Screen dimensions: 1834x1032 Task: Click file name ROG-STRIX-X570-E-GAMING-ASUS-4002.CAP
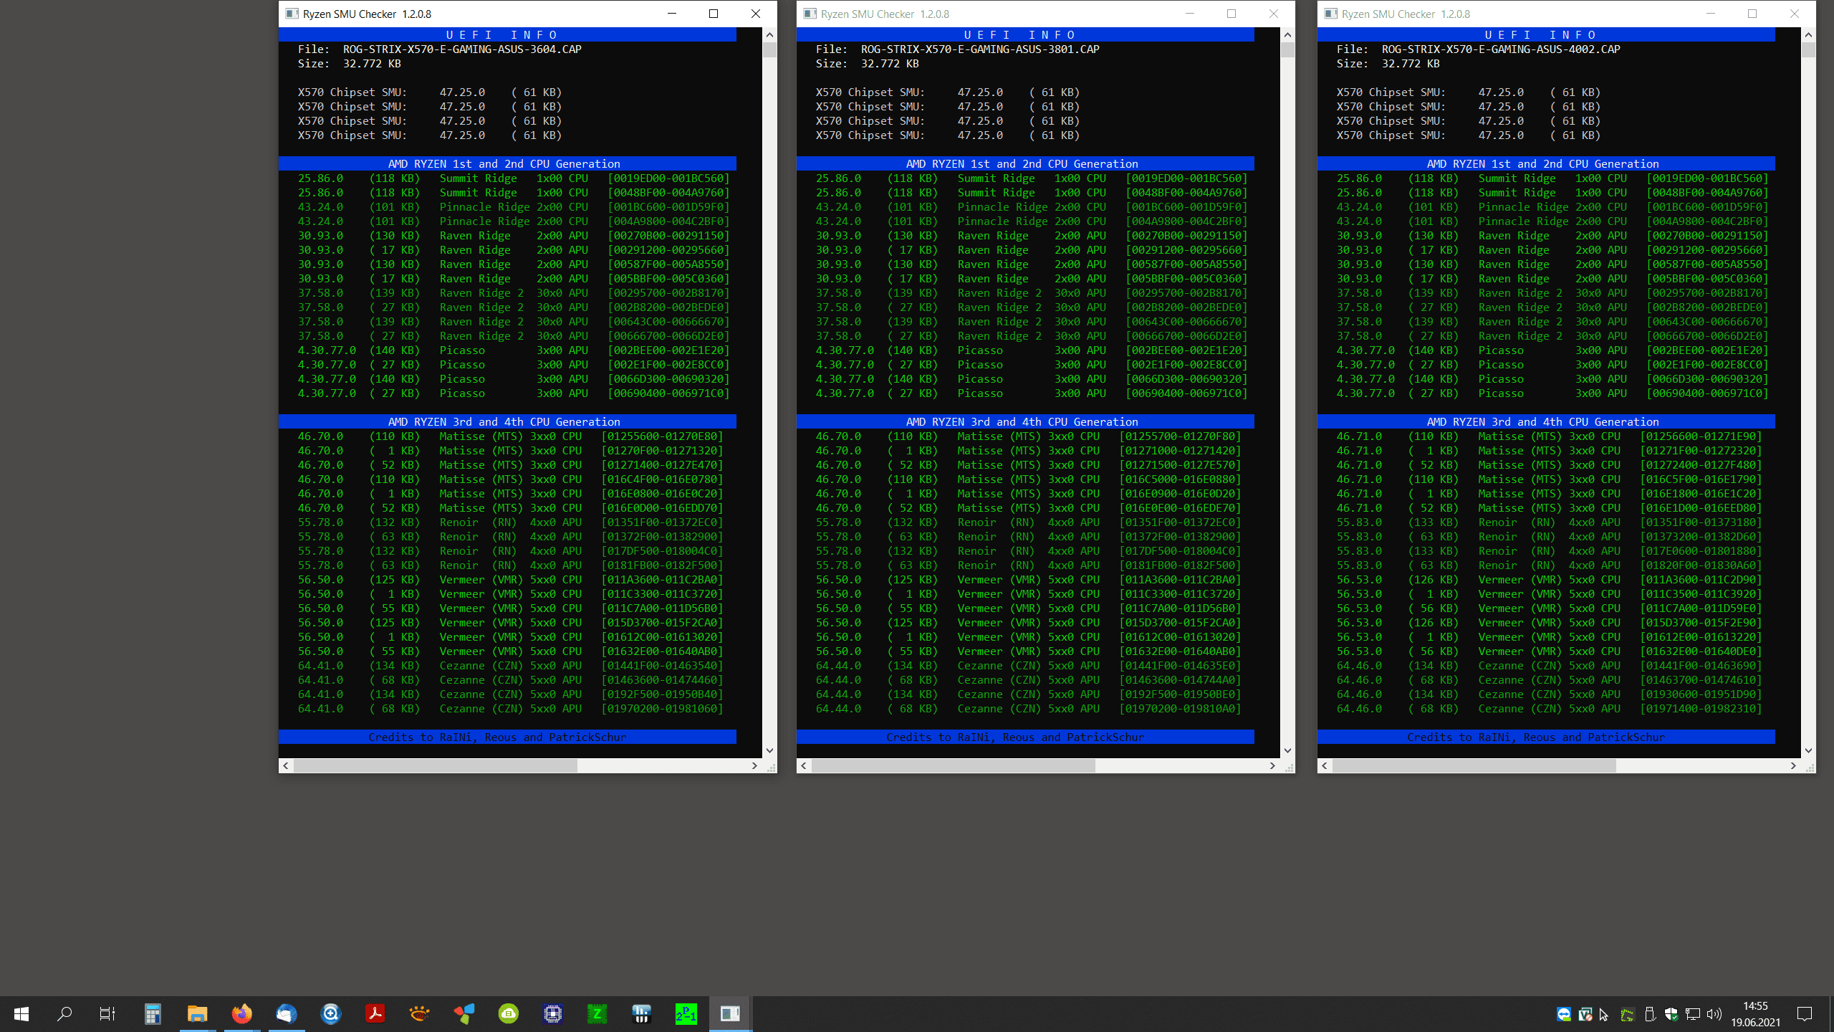tap(1501, 49)
